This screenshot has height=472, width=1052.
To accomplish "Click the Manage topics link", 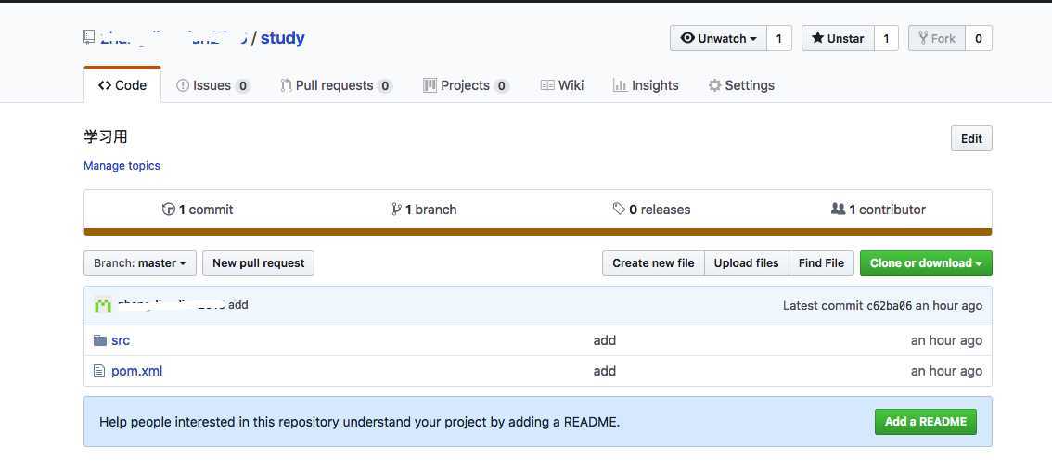I will [122, 166].
